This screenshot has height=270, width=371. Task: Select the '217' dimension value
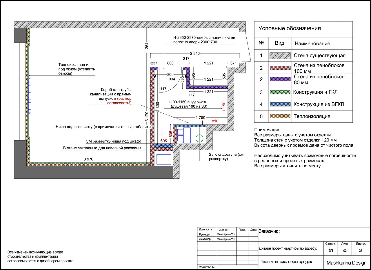coord(186,59)
